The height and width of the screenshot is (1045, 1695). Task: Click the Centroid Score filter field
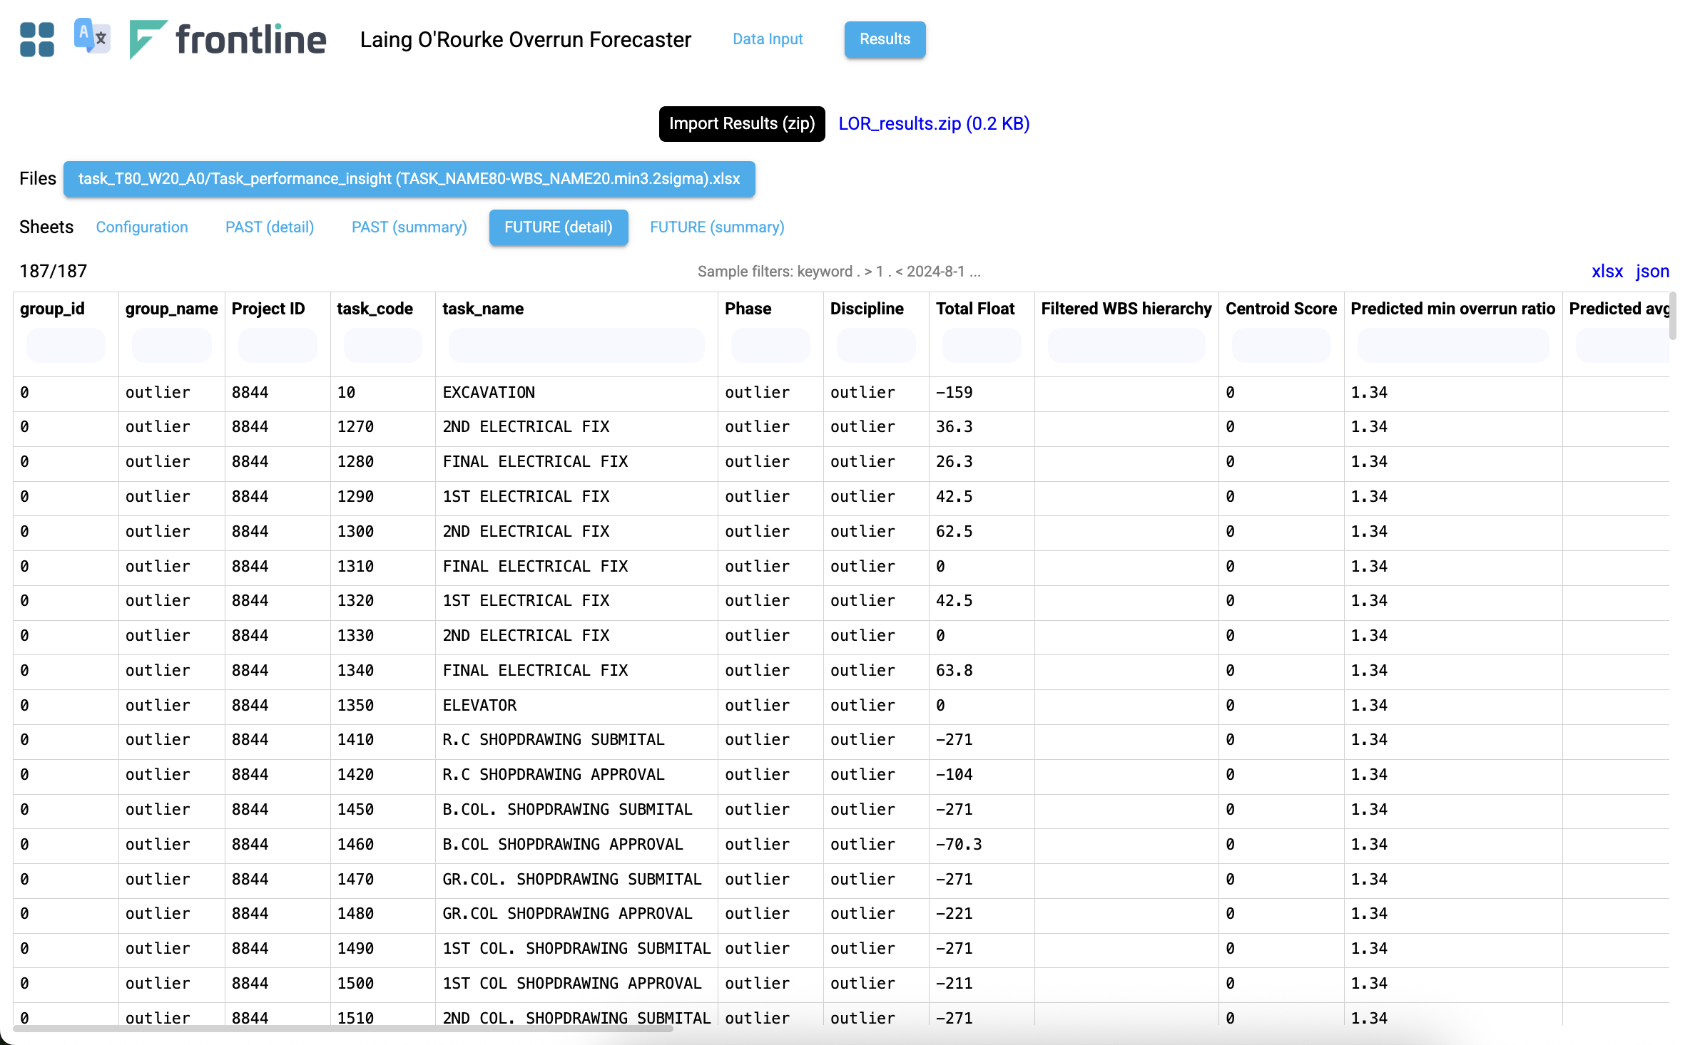tap(1281, 346)
